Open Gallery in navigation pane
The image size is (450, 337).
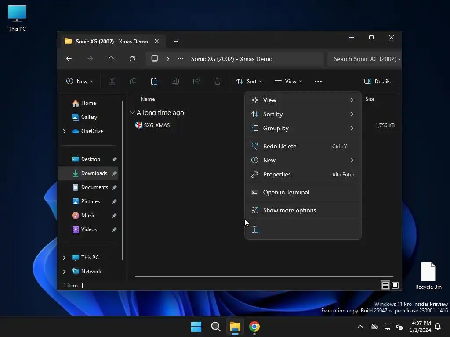pos(88,117)
